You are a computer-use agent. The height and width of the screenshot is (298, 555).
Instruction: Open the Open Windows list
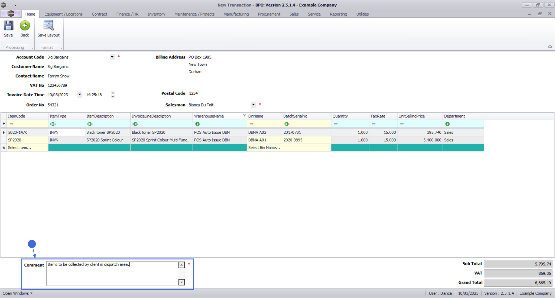pyautogui.click(x=17, y=293)
